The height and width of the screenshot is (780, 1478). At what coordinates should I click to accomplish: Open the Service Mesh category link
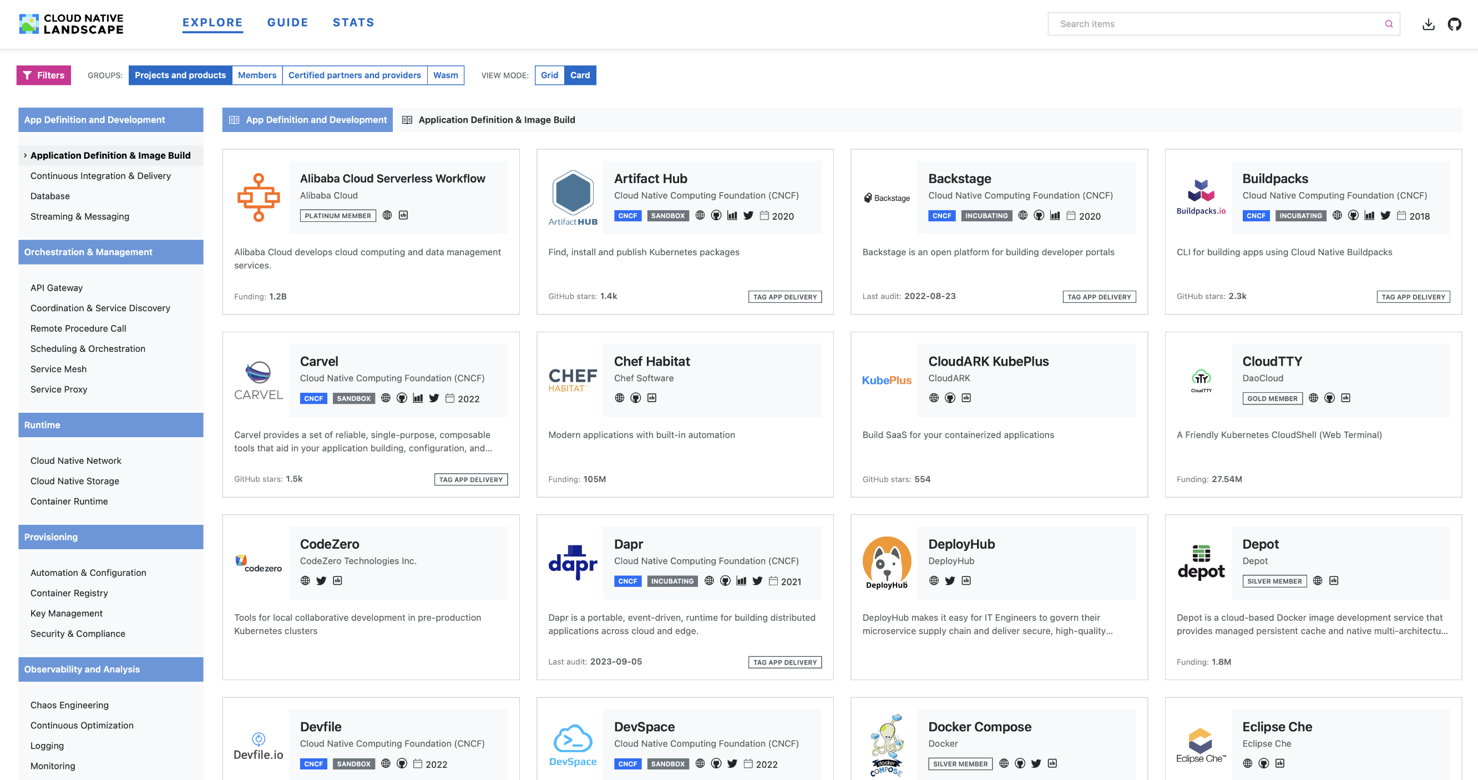58,369
